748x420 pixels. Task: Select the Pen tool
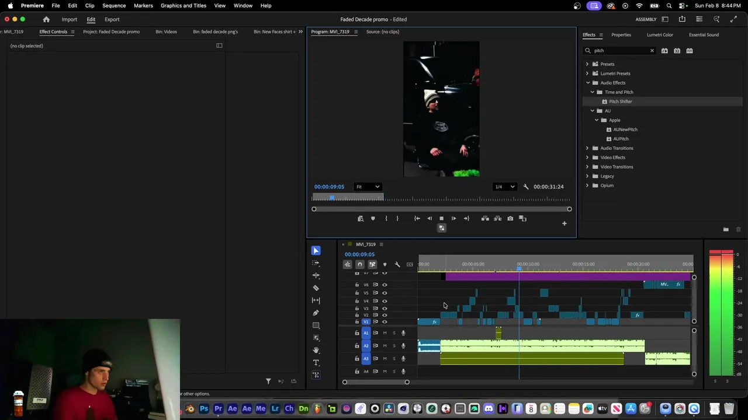316,313
